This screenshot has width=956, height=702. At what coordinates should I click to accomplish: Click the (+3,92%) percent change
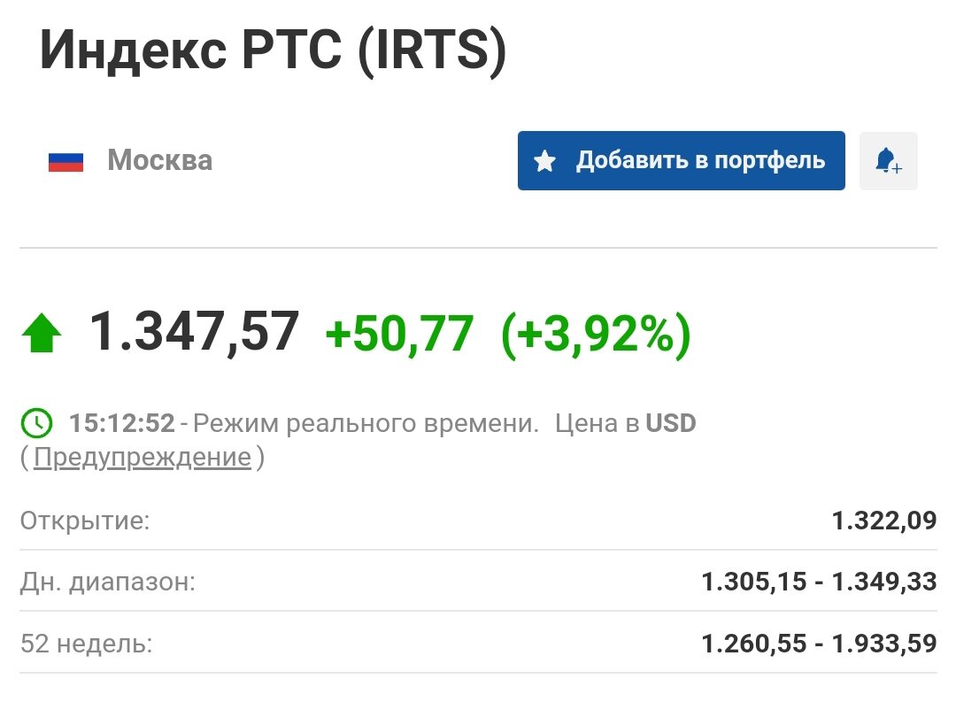(596, 335)
